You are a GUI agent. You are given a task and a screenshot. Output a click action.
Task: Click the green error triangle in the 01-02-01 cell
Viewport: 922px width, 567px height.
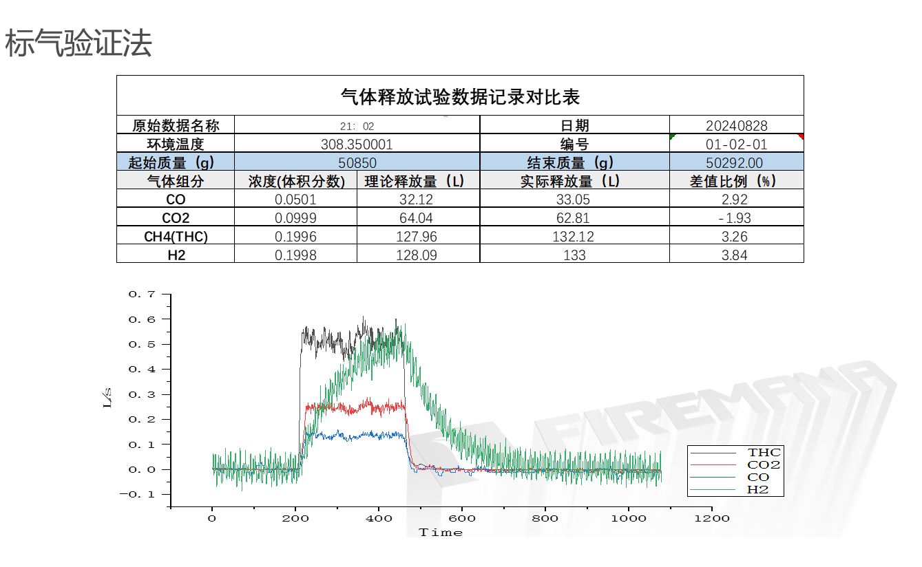pos(673,136)
